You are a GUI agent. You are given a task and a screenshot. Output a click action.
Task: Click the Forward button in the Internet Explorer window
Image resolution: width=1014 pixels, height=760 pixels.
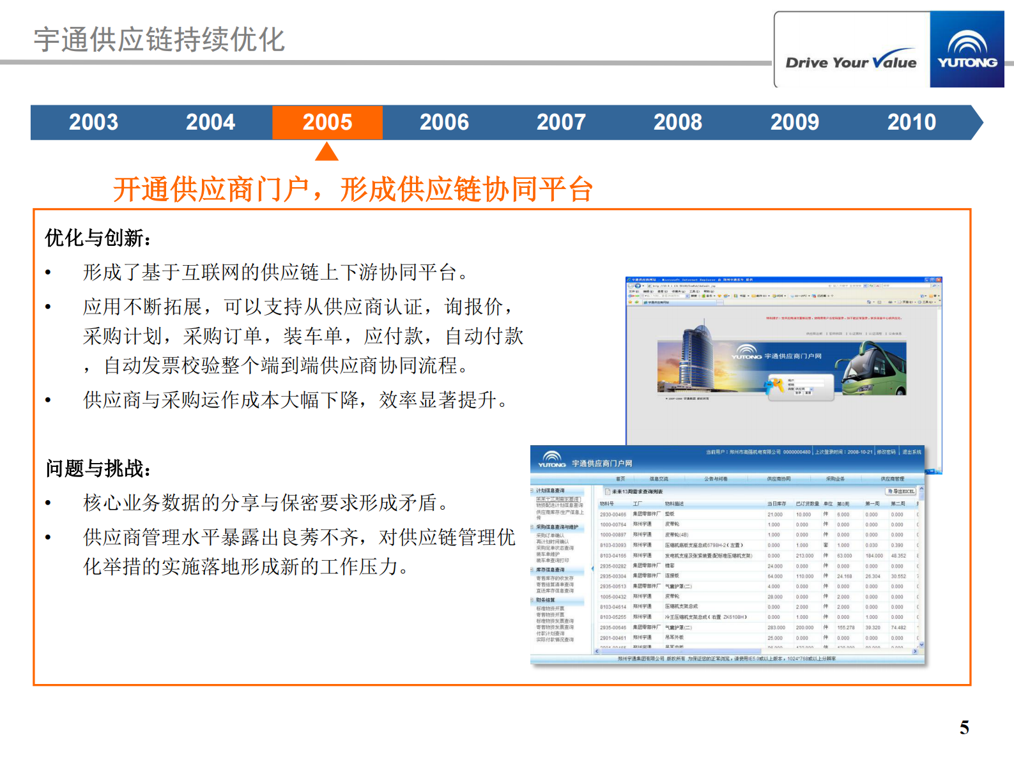tap(638, 285)
